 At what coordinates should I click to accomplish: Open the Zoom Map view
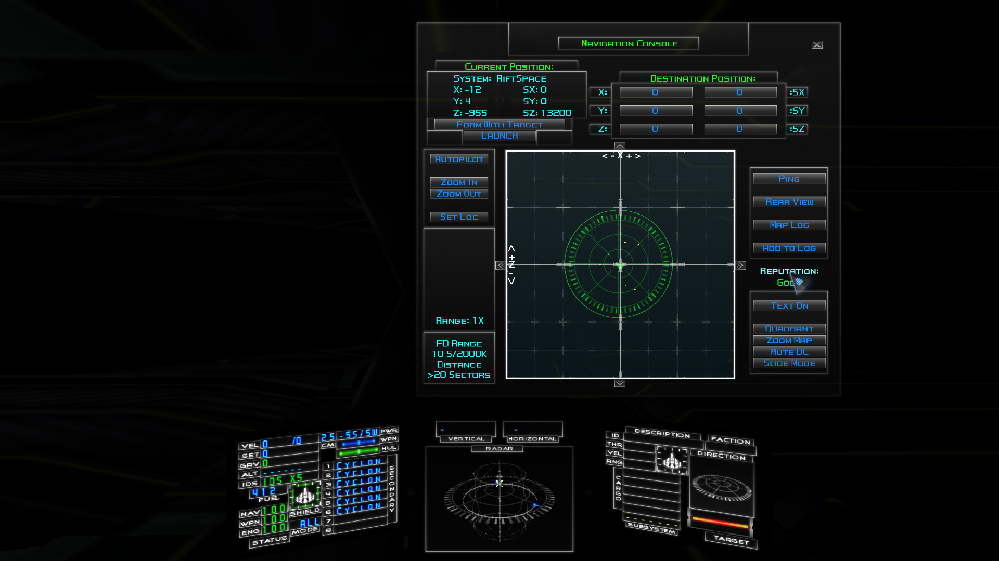point(789,340)
